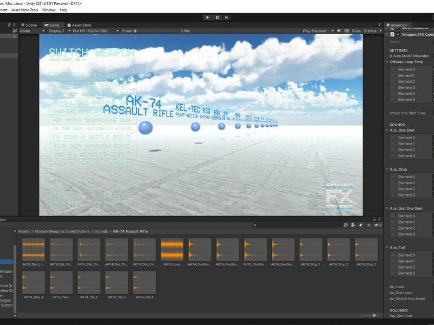
Task: Collapse the Acs_Dist One Shot list
Action: click(387, 209)
